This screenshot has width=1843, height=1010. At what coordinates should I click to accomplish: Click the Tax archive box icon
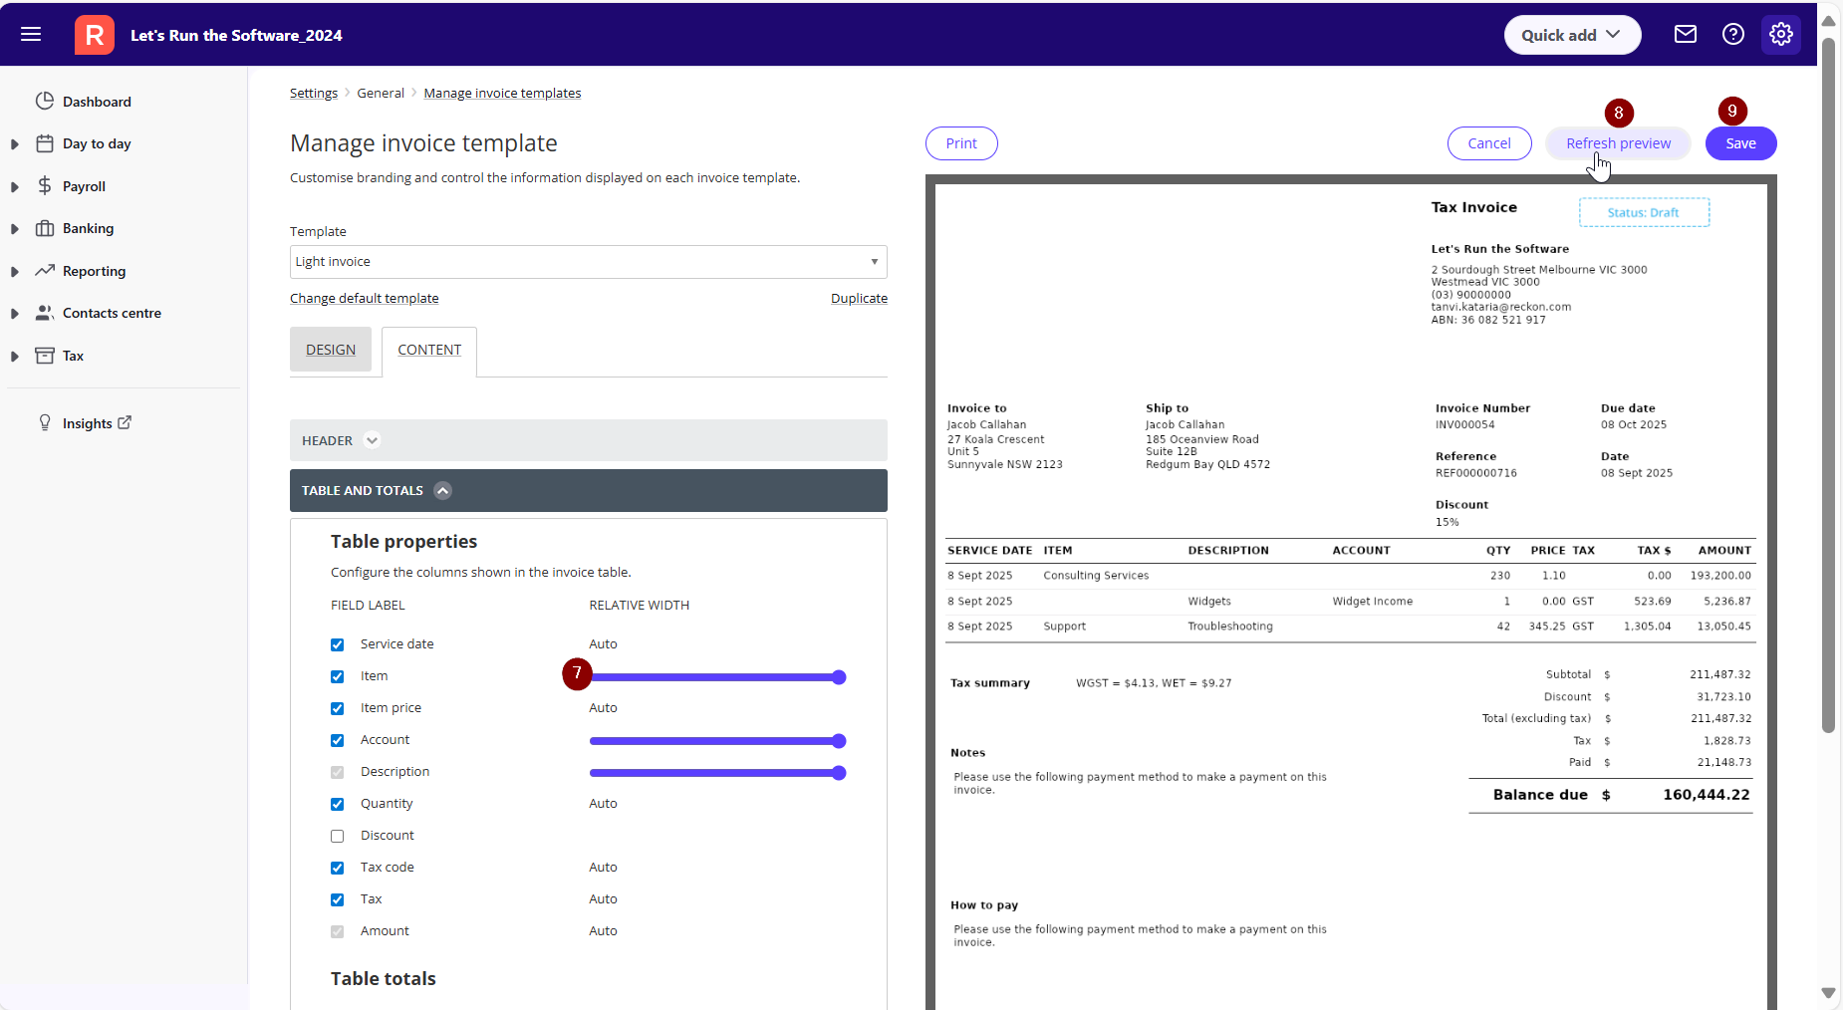click(x=45, y=356)
